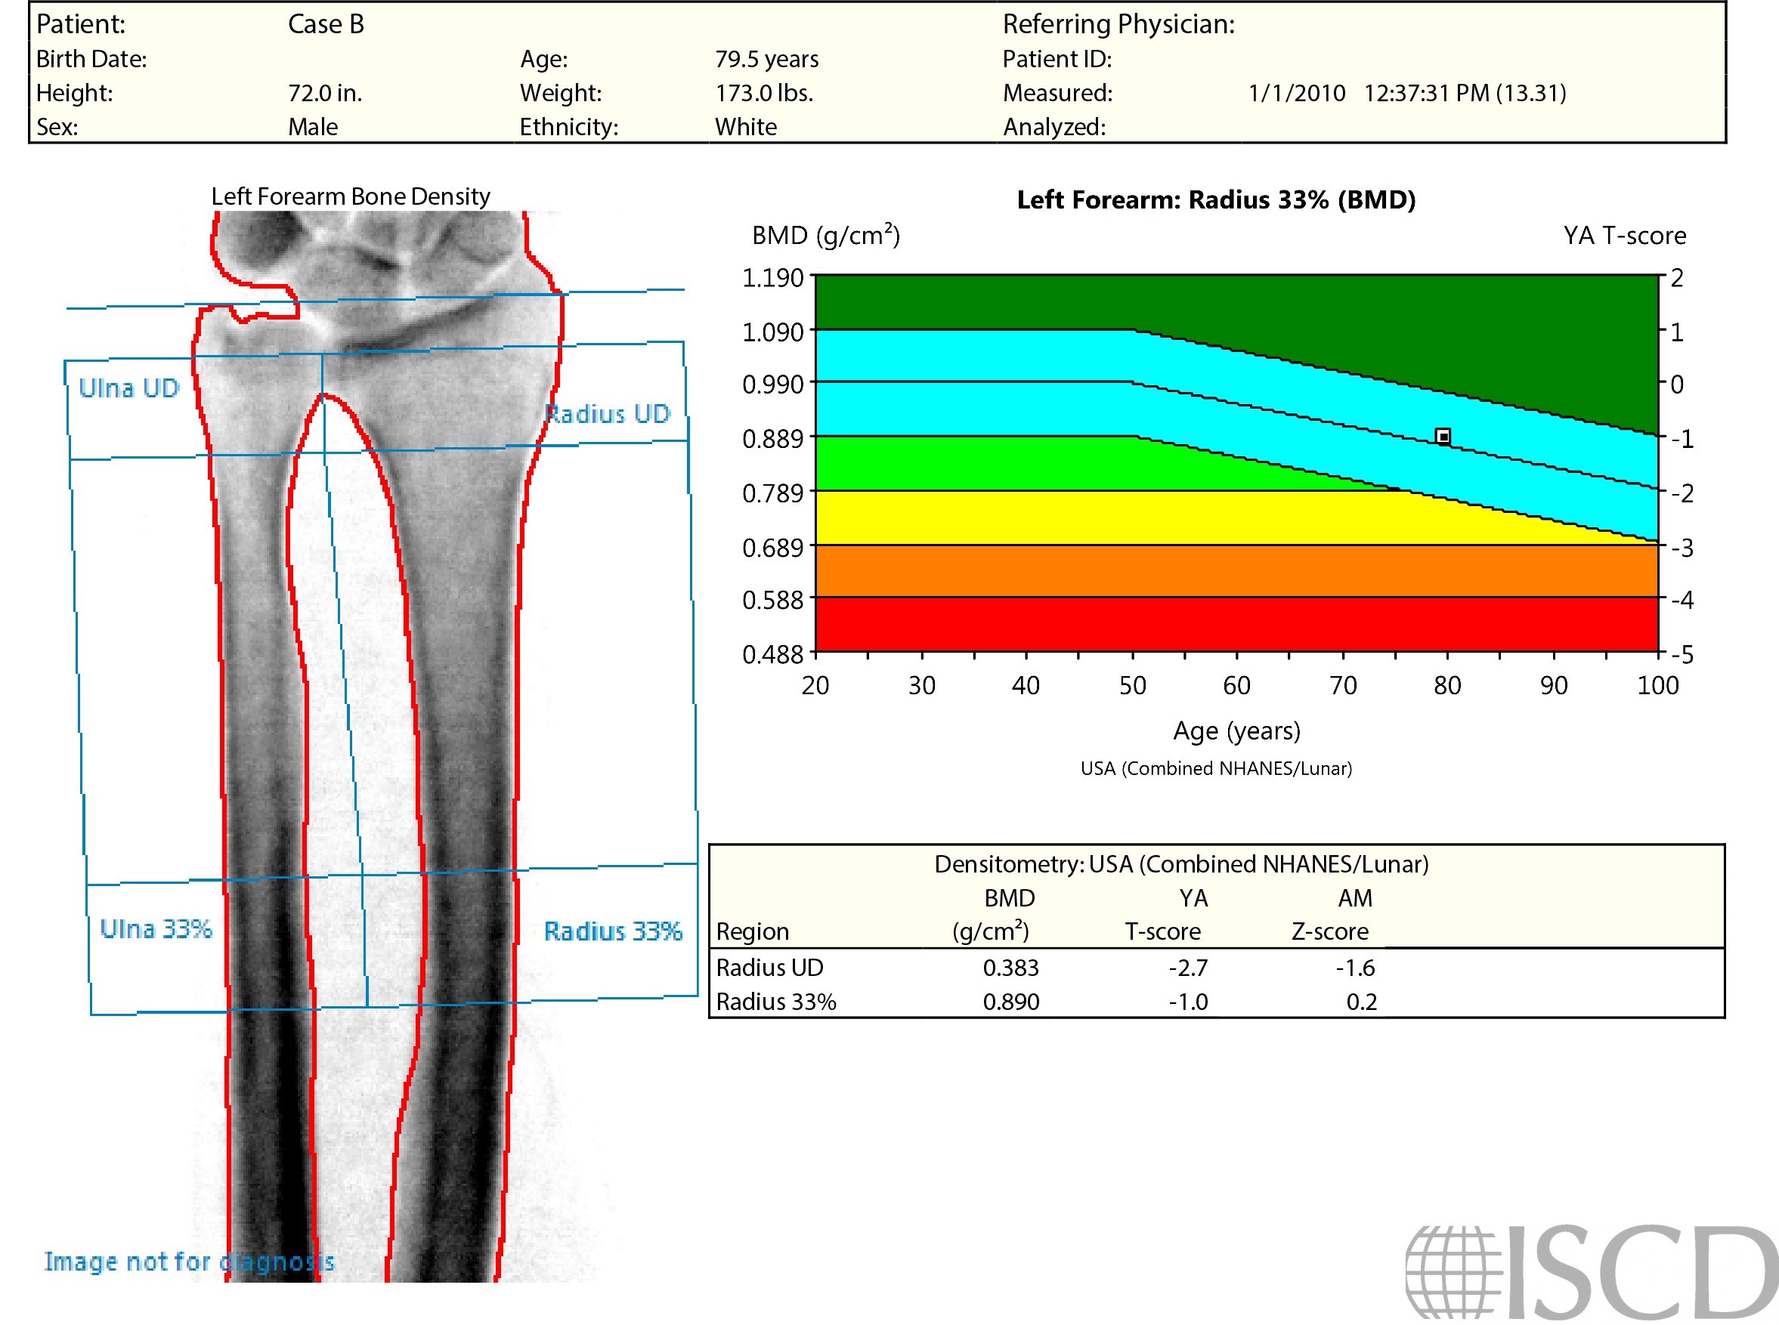Click the USA Combined NHANES/Lunar chart caption

tap(1216, 768)
